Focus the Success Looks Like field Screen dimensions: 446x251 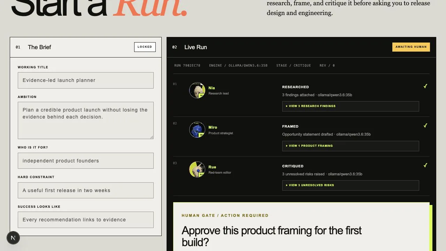86,220
